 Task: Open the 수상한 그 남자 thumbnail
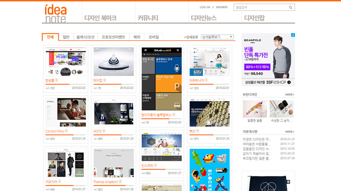[281, 109]
